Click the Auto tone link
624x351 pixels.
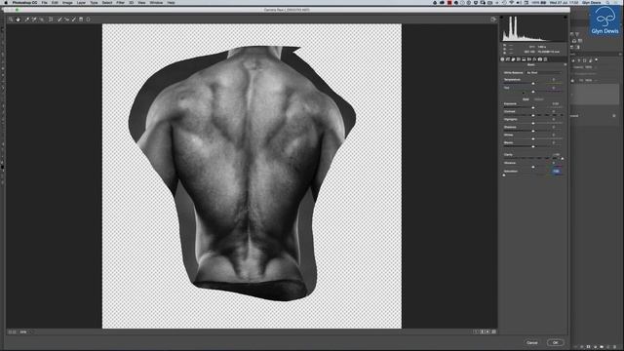pyautogui.click(x=526, y=99)
